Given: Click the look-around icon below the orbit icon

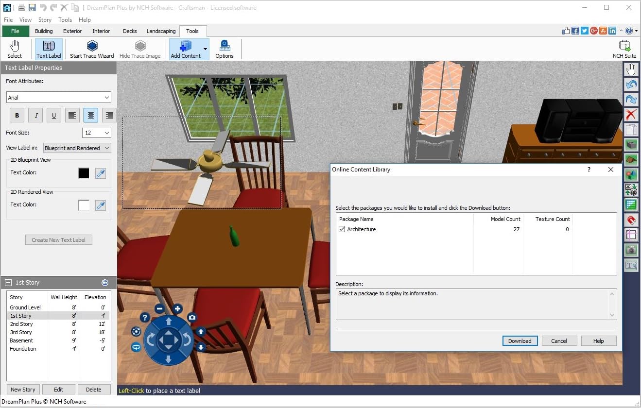Looking at the screenshot, I should click(136, 347).
